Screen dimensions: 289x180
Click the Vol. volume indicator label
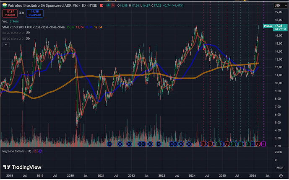pos(5,21)
